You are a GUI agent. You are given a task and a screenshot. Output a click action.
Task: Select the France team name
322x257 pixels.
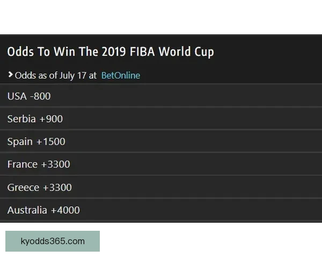[x=22, y=164]
